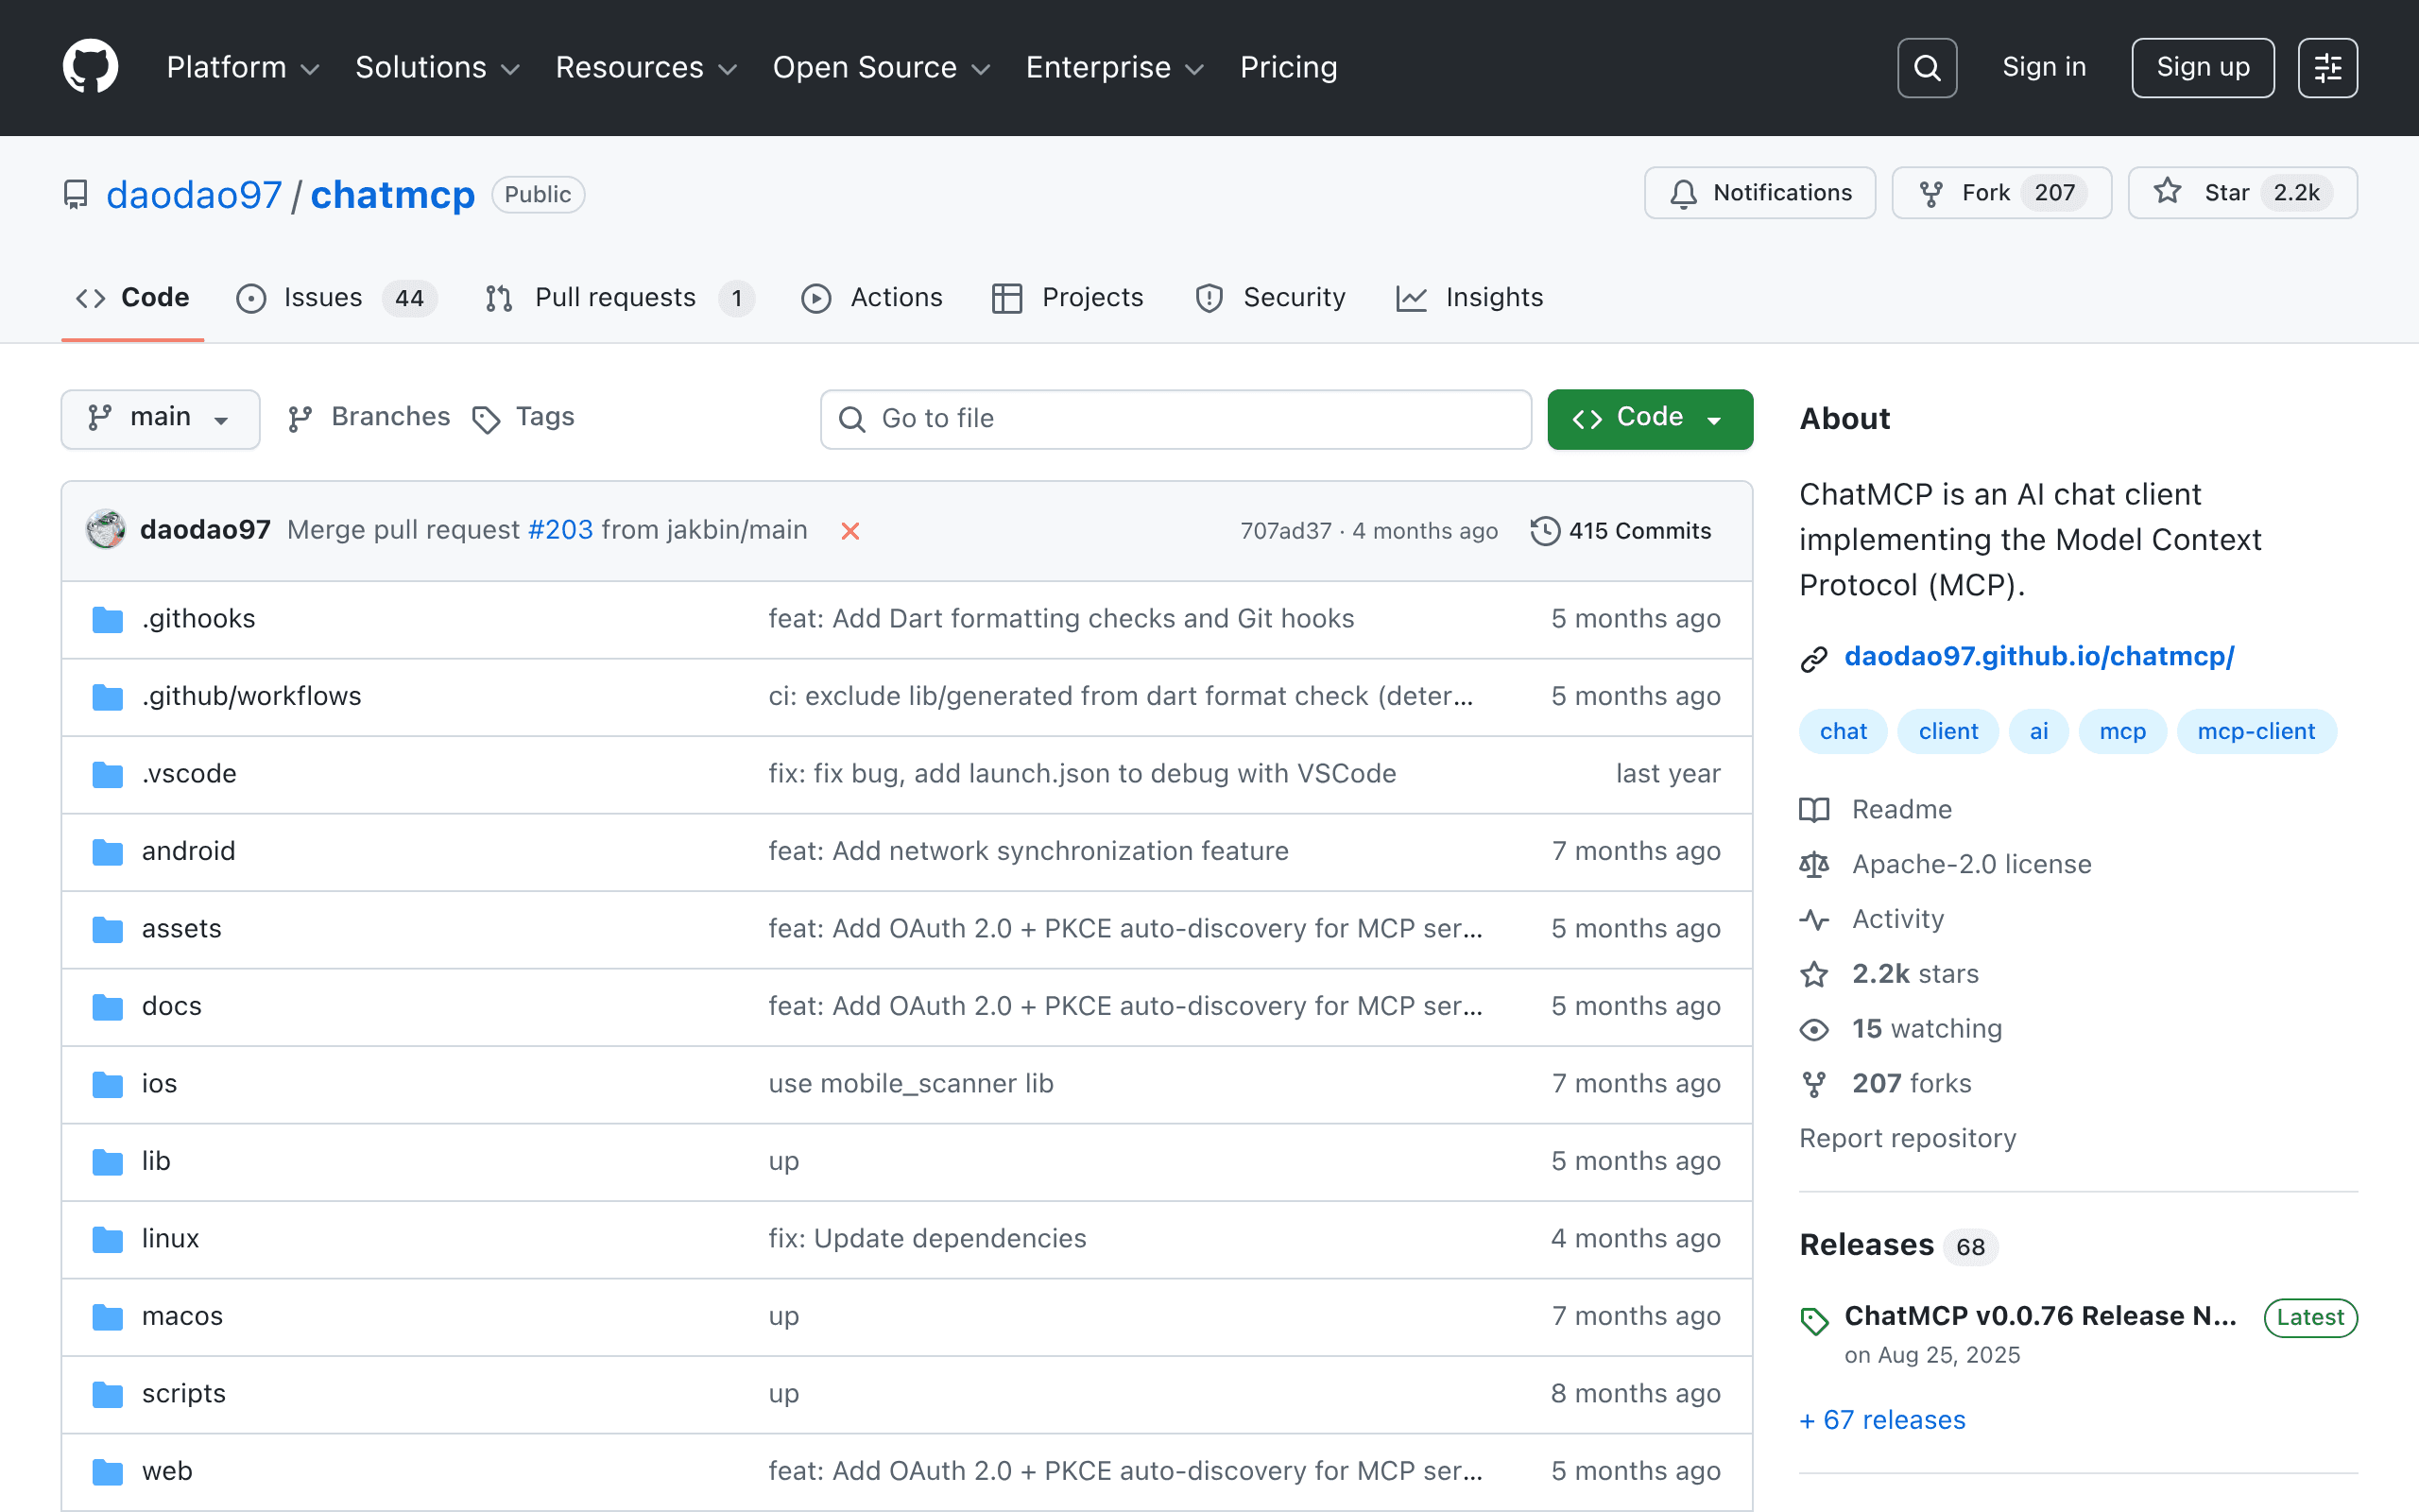Switch to the Security tab

pos(1269,298)
